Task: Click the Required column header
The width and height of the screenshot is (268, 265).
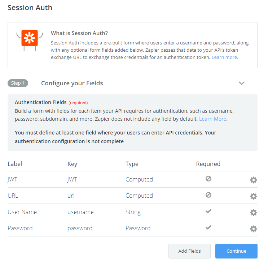Action: coord(208,164)
